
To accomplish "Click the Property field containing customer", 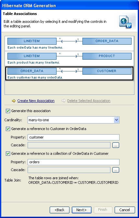I will pyautogui.click(x=73, y=138).
